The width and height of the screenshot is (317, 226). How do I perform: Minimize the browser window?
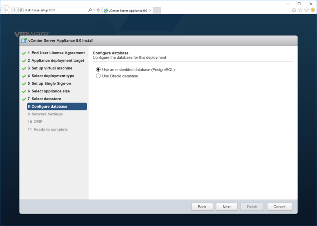pos(288,4)
